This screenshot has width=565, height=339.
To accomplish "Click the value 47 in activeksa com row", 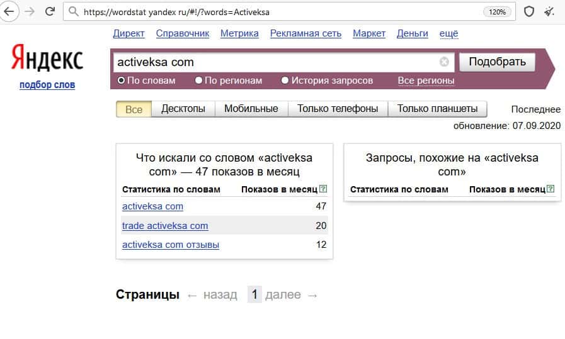I will (x=321, y=206).
